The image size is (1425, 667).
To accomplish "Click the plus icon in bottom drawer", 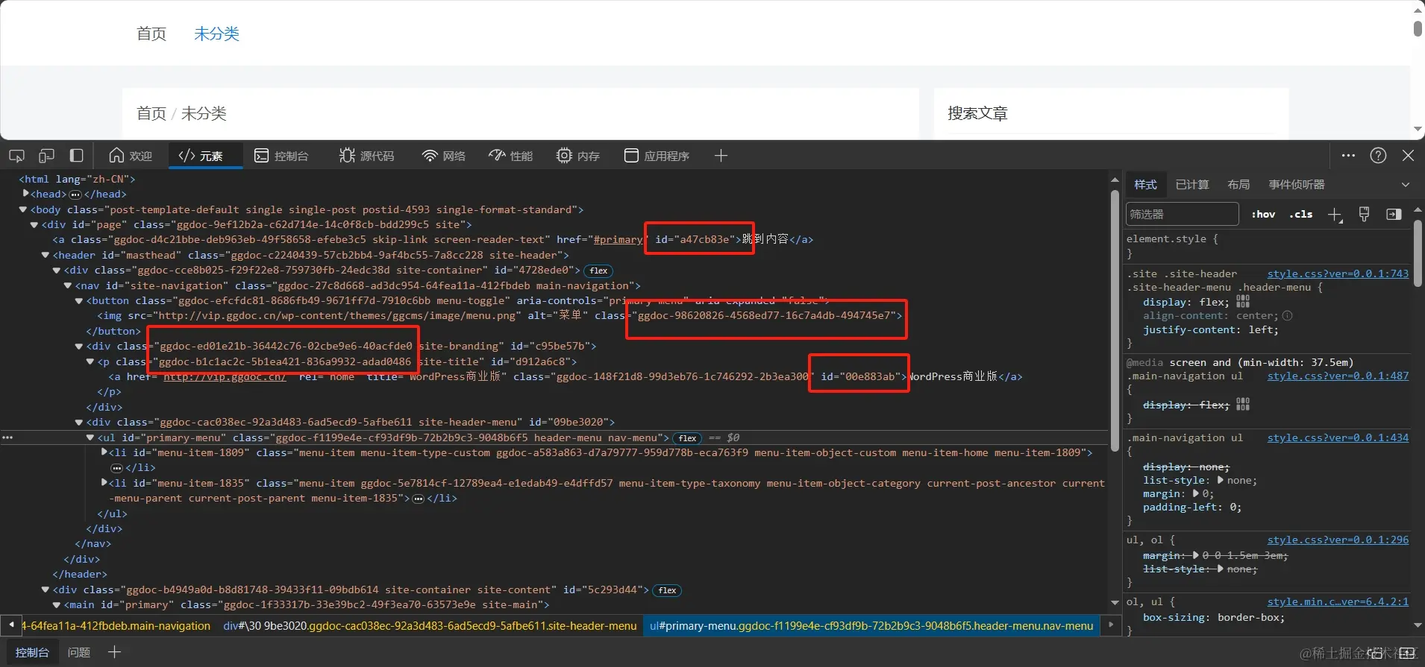I will click(114, 652).
